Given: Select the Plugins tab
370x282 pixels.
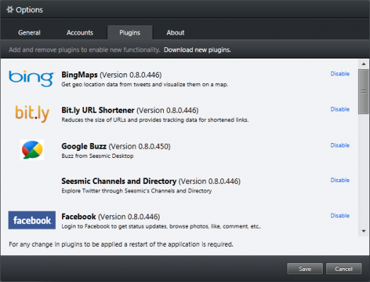Looking at the screenshot, I should click(x=130, y=32).
